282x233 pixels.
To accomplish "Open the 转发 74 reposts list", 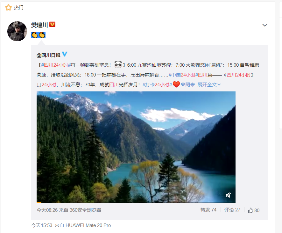I will [x=208, y=210].
